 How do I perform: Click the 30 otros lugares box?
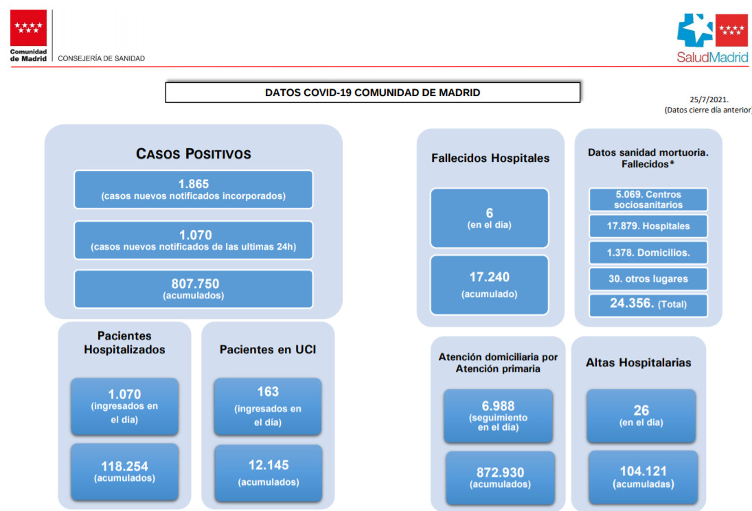[648, 278]
